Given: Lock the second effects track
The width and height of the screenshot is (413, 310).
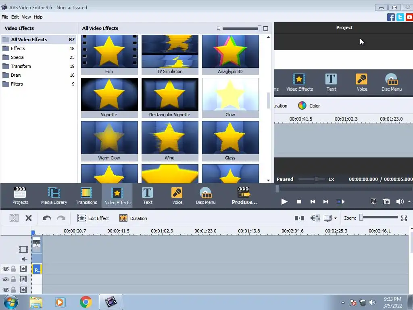Looking at the screenshot, I should [x=13, y=279].
